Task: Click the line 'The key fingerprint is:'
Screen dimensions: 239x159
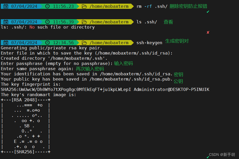Action: coord(31,84)
